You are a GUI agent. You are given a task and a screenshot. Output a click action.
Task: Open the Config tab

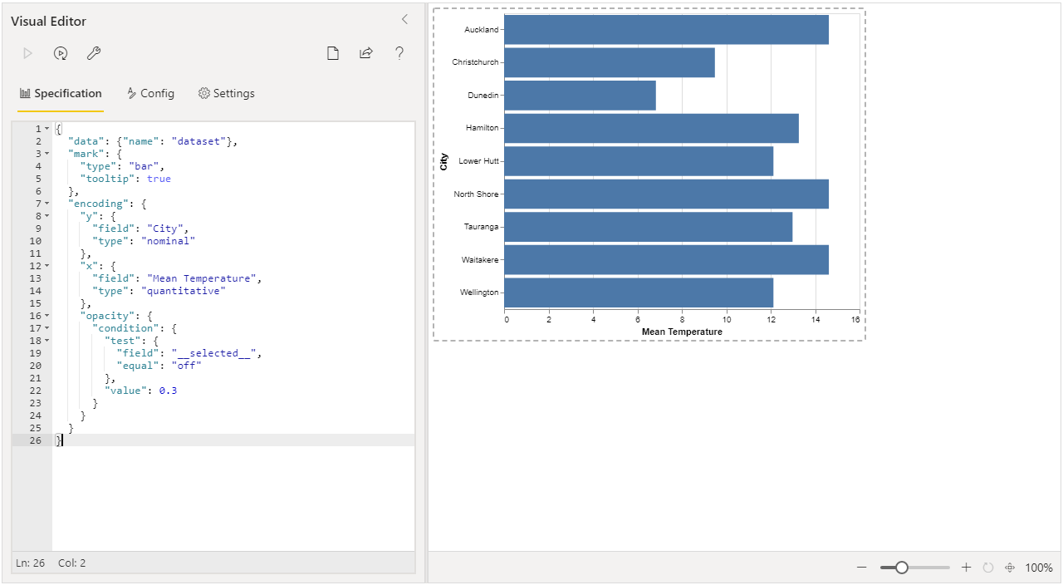pyautogui.click(x=150, y=94)
